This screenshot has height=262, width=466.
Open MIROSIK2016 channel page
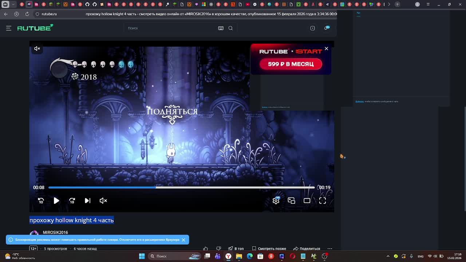point(55,232)
